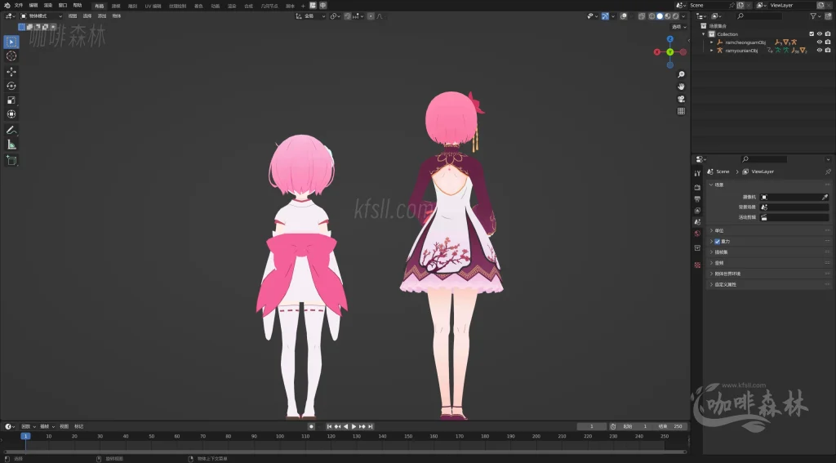Toggle the gravity checkbox

(x=717, y=242)
